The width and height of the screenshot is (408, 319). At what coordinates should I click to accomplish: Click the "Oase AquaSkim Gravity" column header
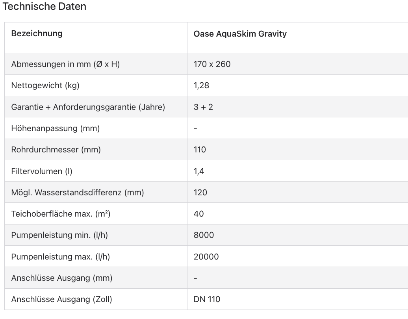(240, 34)
